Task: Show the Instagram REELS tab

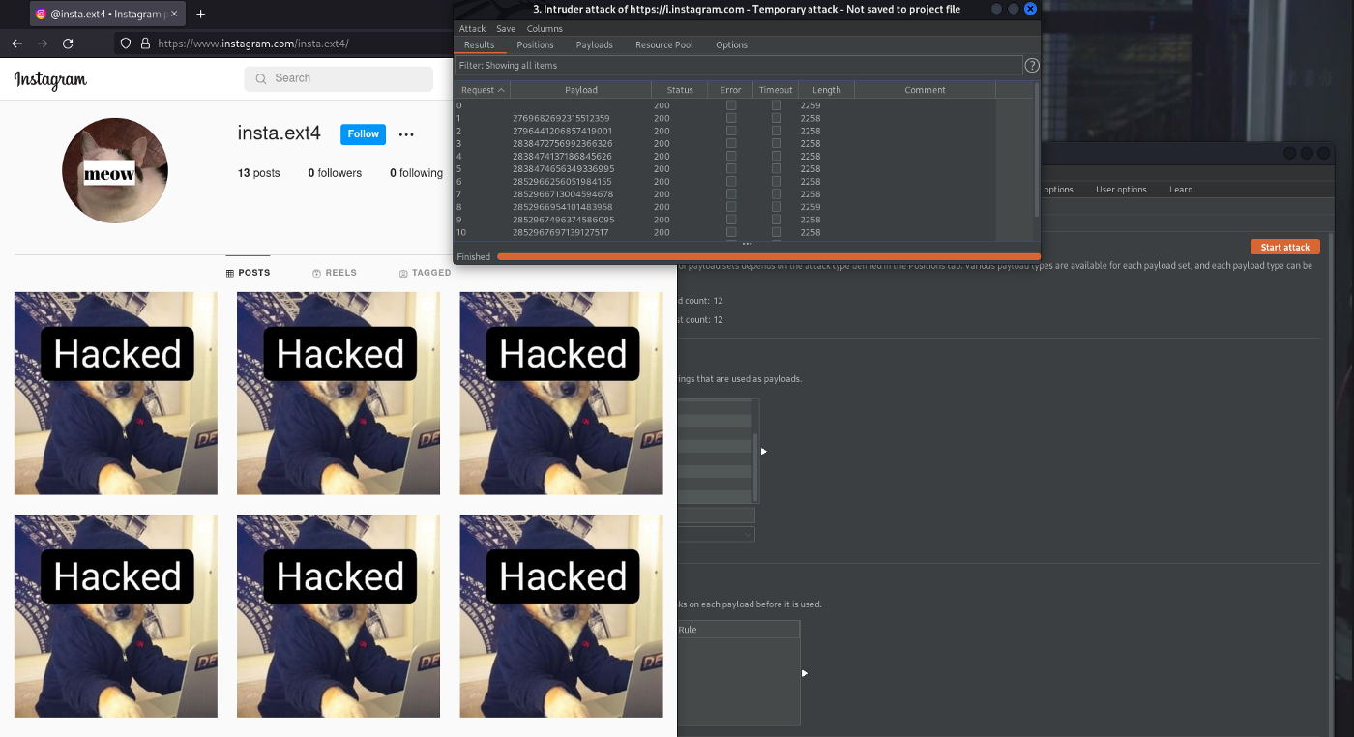Action: [335, 273]
